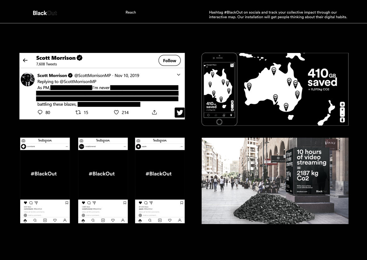Viewport: 367px width, 260px height.
Task: Toggle the heart on the apple post
Action: pos(140,203)
